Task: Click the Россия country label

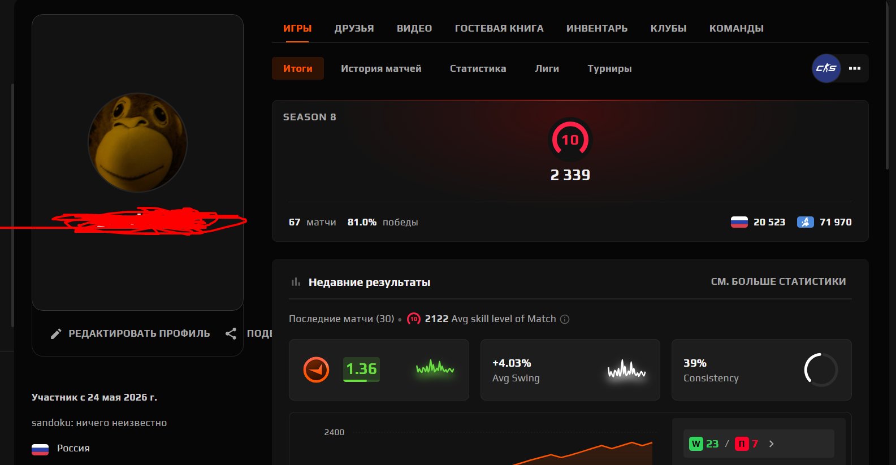Action: (x=73, y=448)
